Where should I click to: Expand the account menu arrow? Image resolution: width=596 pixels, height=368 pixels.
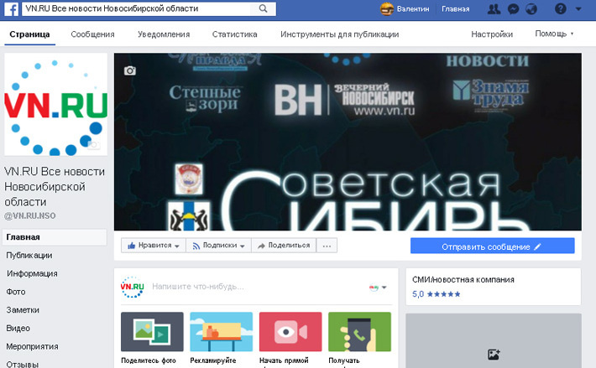pyautogui.click(x=578, y=8)
